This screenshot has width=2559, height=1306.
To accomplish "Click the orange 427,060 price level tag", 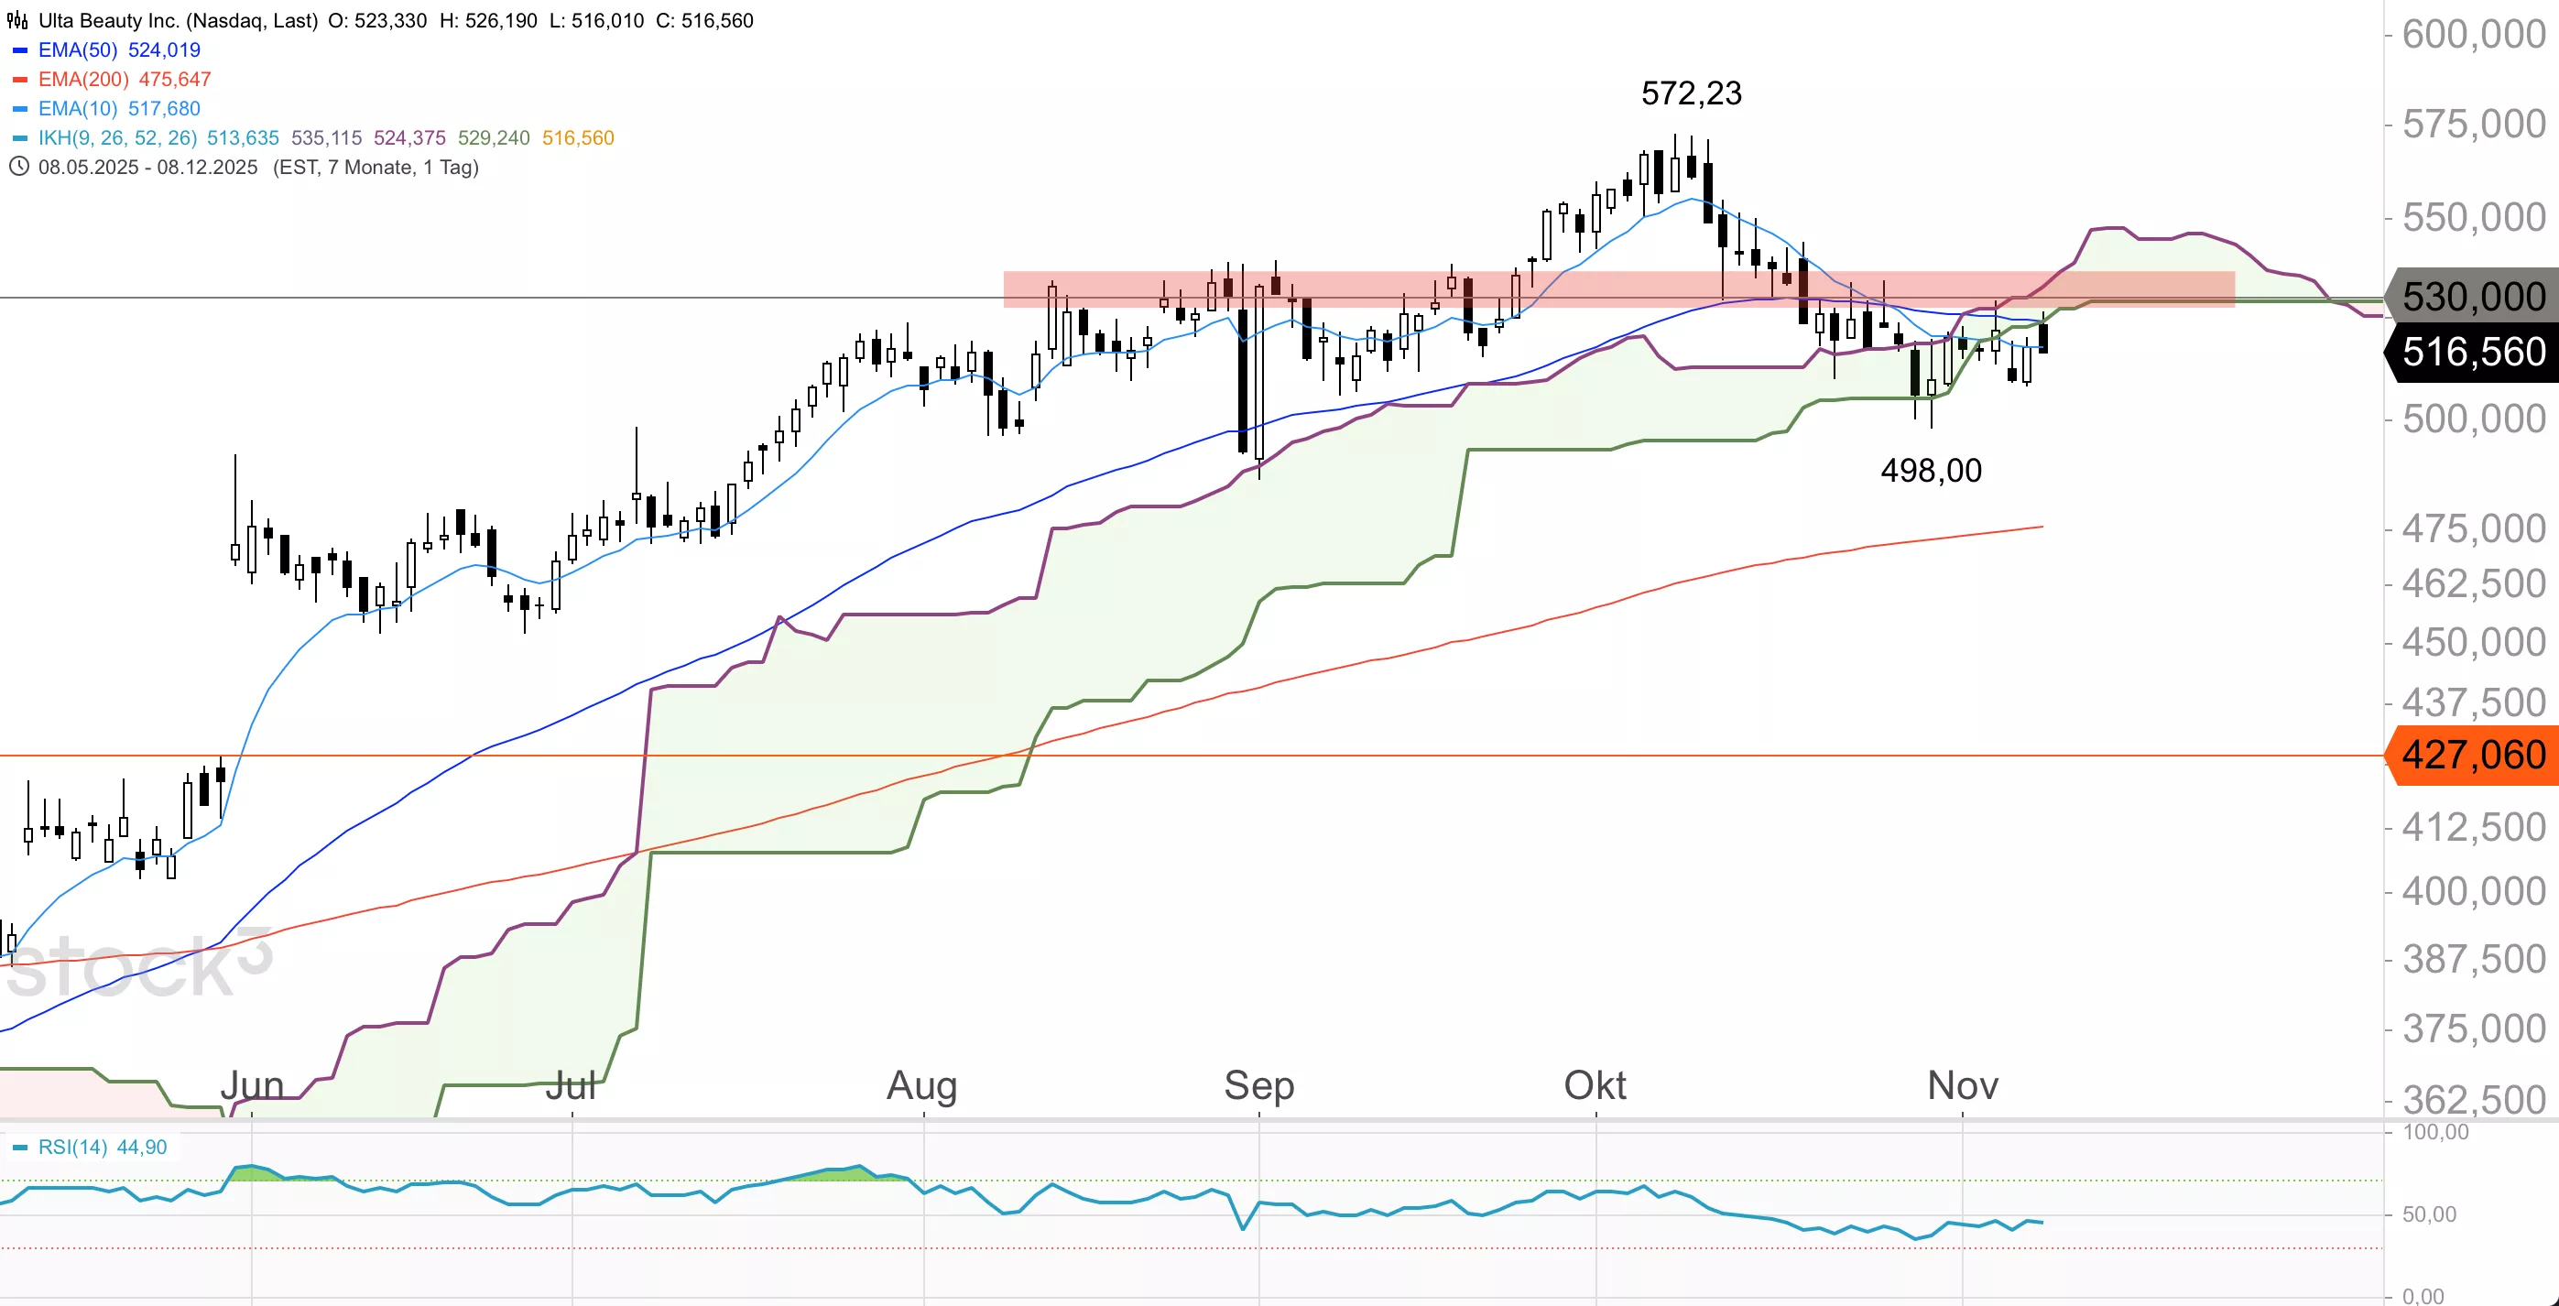I will click(2473, 756).
